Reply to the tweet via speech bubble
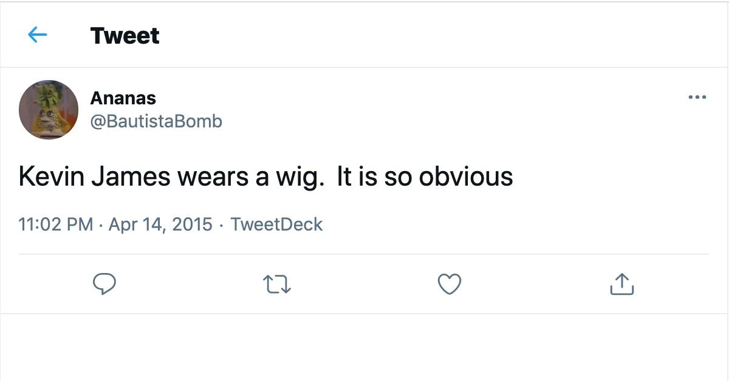 pyautogui.click(x=104, y=283)
